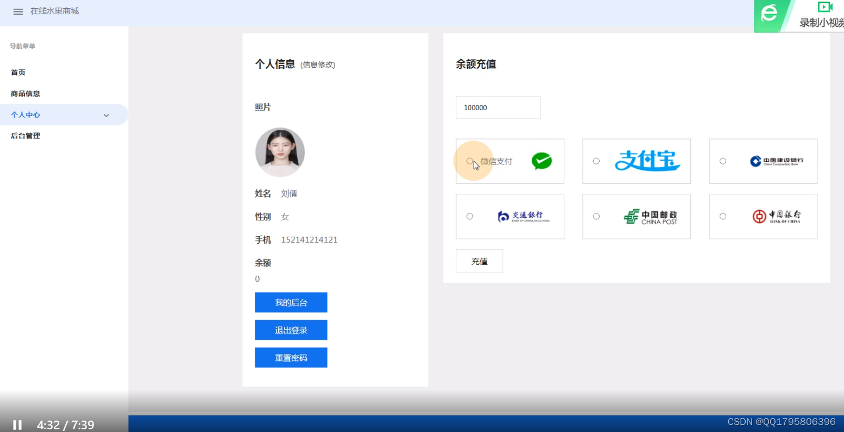Click the 录制小视频 record video icon
Image resolution: width=844 pixels, height=432 pixels.
(825, 7)
